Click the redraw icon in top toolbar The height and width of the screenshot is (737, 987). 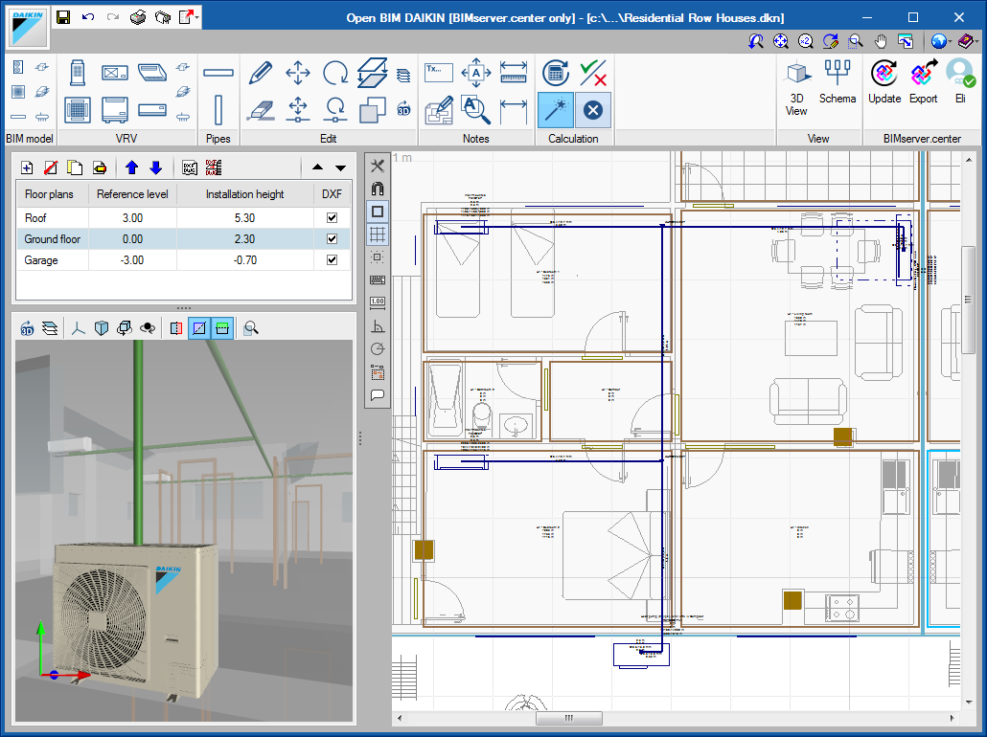[830, 41]
